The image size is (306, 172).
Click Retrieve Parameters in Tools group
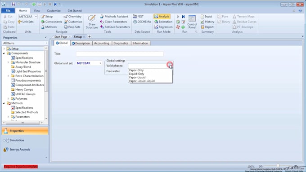(115, 27)
